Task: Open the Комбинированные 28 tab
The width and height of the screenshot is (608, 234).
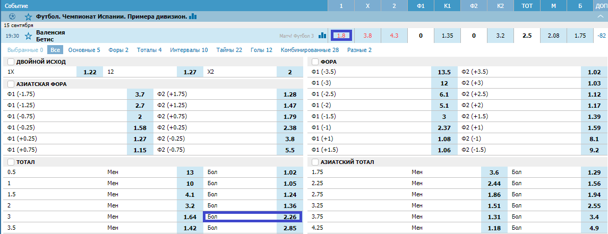Action: (x=310, y=50)
